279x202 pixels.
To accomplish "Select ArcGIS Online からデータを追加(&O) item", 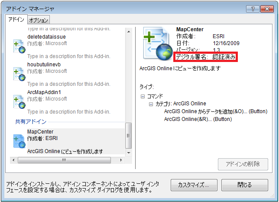I will click(x=215, y=111).
